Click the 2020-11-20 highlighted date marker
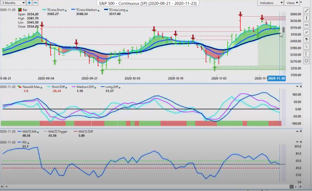 tap(276, 78)
